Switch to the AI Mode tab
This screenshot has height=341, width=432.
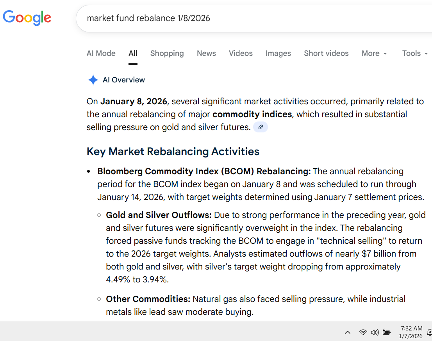tap(101, 54)
